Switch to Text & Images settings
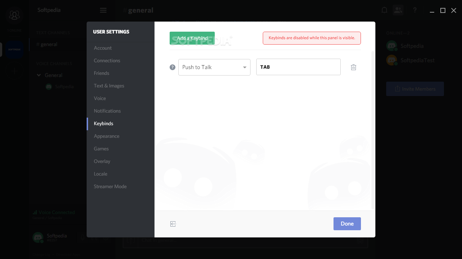This screenshot has width=462, height=259. [121, 86]
